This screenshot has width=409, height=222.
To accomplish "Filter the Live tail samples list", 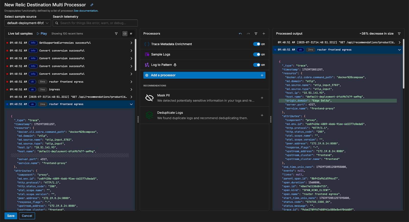I will 116,34.
